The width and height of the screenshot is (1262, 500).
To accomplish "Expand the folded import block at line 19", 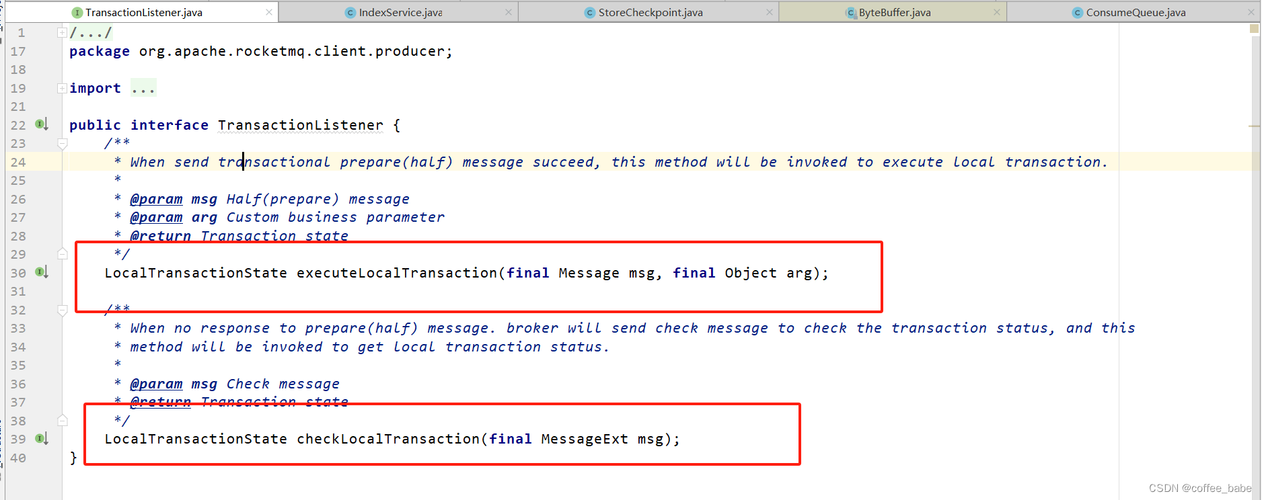I will [x=62, y=88].
